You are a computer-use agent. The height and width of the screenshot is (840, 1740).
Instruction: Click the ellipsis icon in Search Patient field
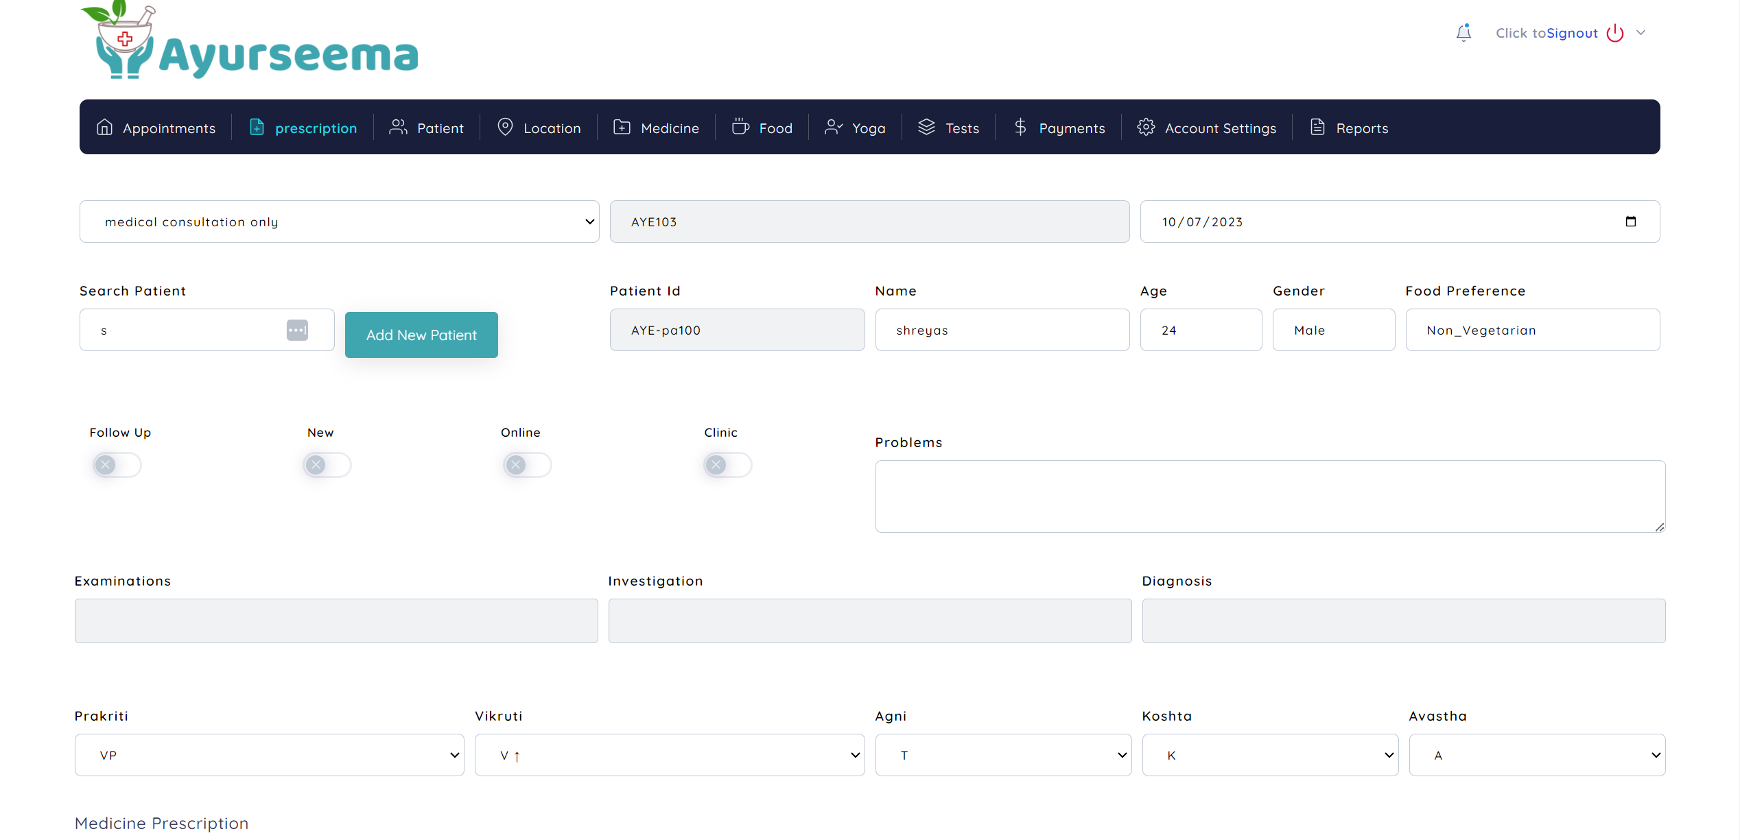pyautogui.click(x=297, y=330)
